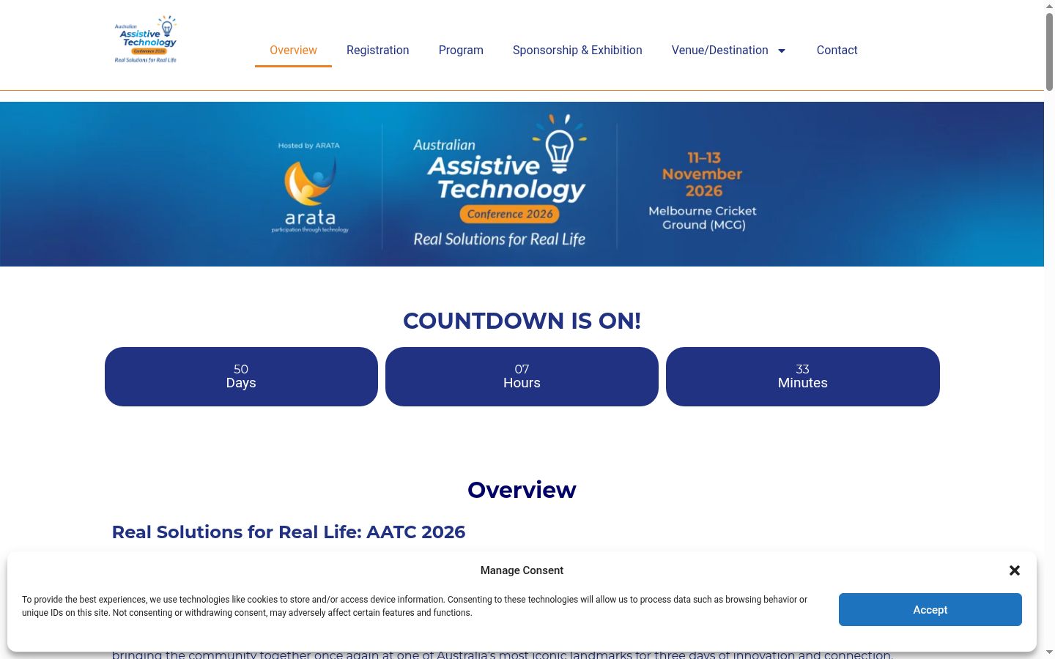
Task: Click the 33 Minutes countdown tile
Action: click(803, 376)
